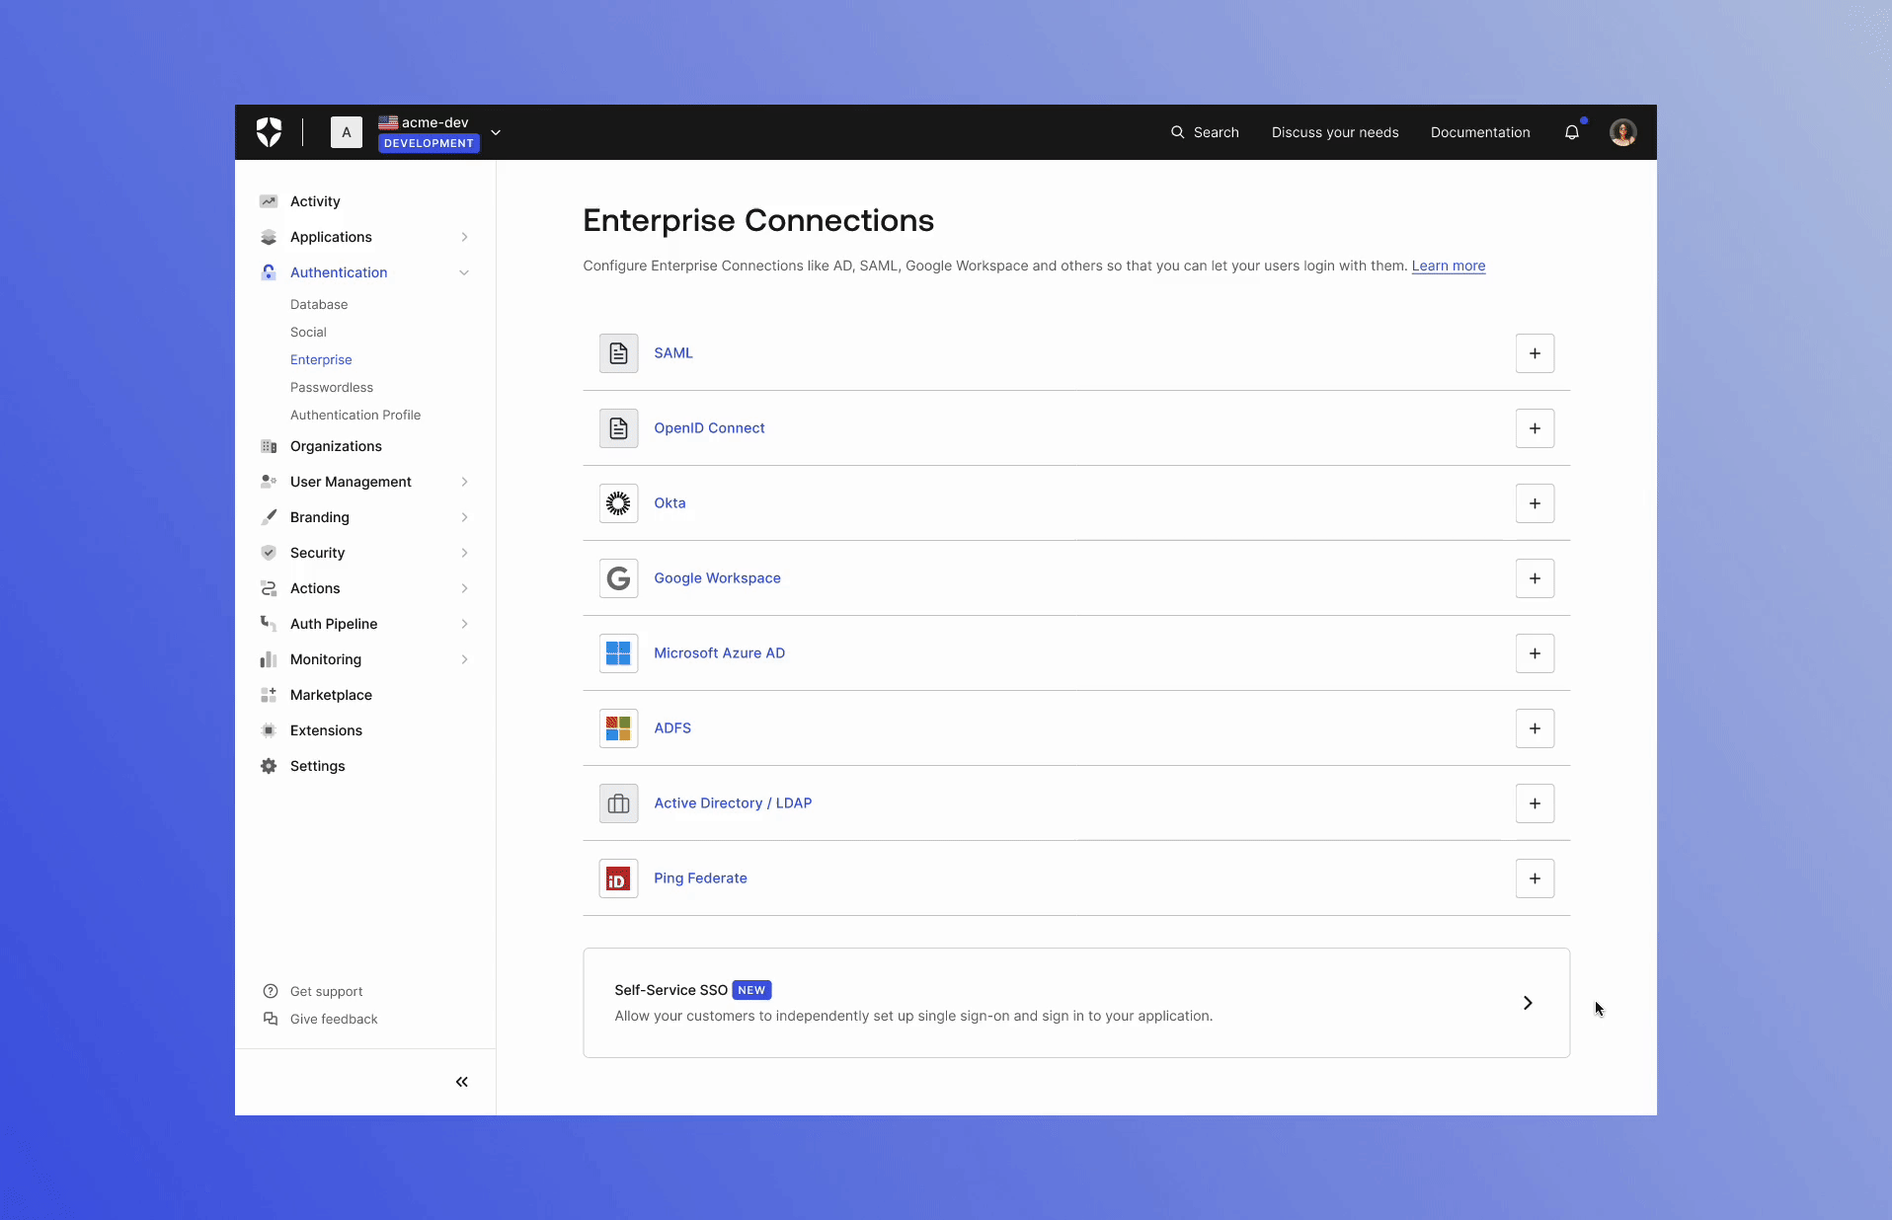Click the Authentication lock icon
Viewport: 1892px width, 1220px height.
[269, 272]
